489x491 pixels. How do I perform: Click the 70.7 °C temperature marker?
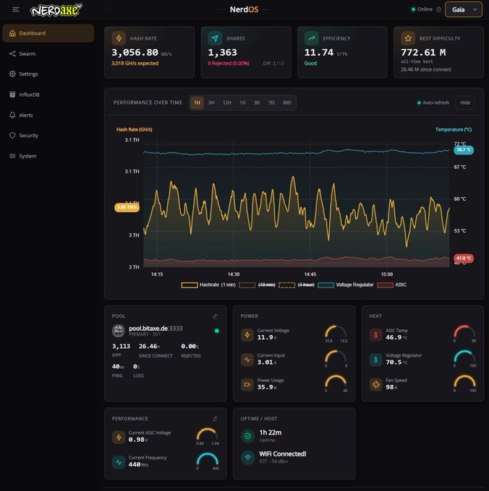(464, 150)
